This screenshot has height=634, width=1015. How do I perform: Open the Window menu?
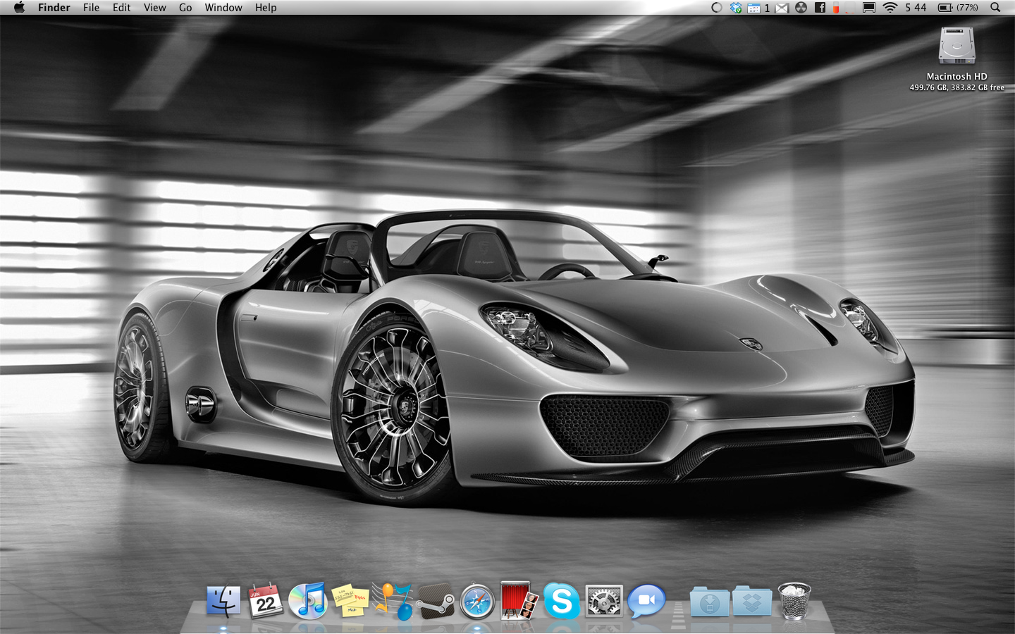(223, 8)
